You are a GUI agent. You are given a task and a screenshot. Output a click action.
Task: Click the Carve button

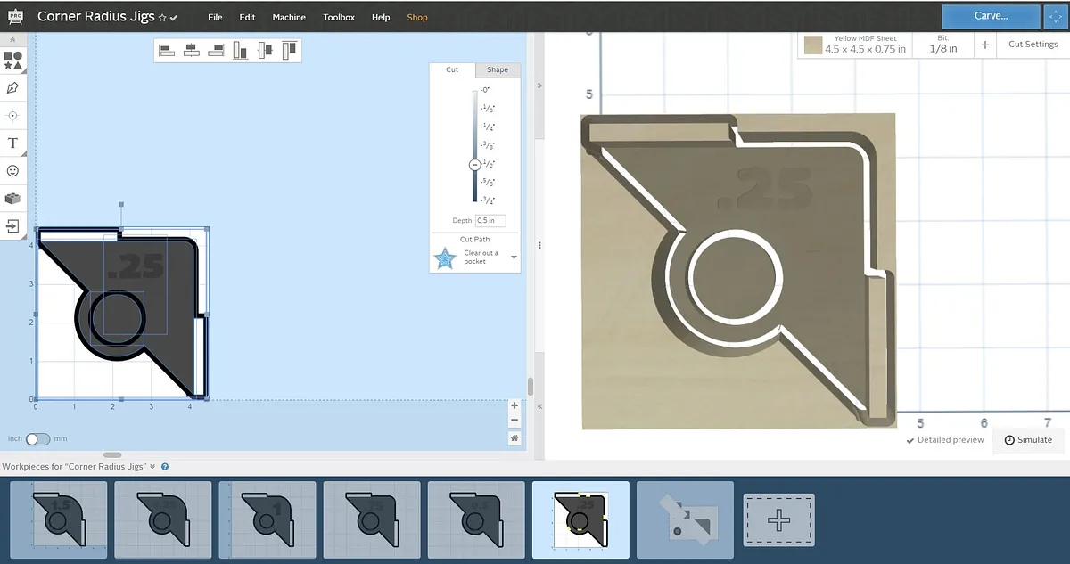pos(991,16)
